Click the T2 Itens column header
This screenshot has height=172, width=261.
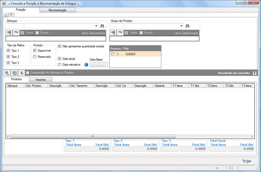pos(214,86)
